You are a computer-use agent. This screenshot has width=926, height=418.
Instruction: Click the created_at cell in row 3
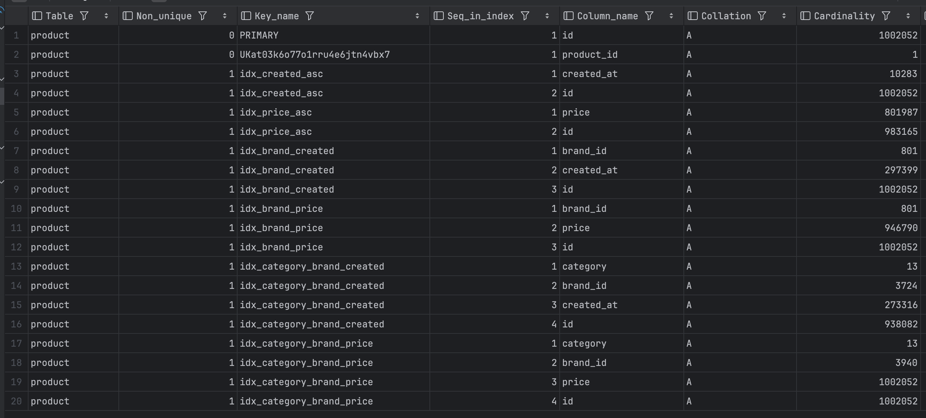click(590, 74)
